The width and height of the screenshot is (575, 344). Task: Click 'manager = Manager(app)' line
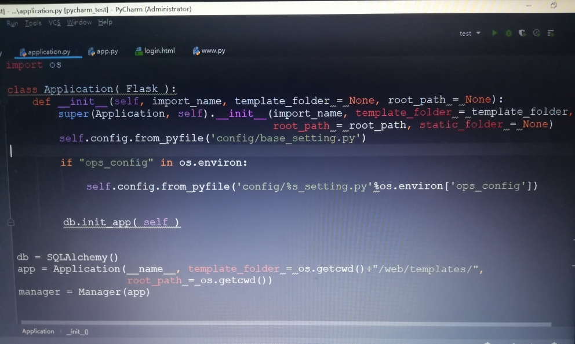coord(85,292)
